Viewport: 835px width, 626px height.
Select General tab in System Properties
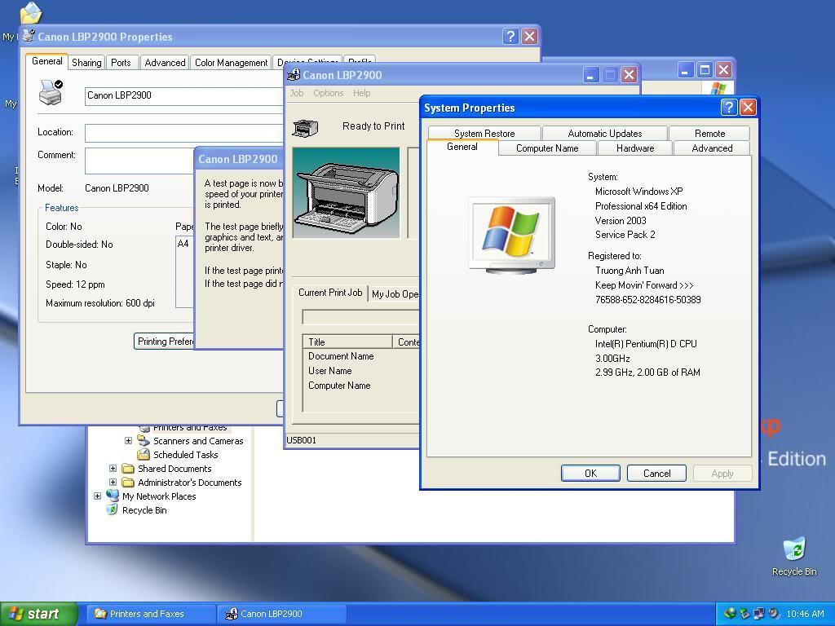462,147
